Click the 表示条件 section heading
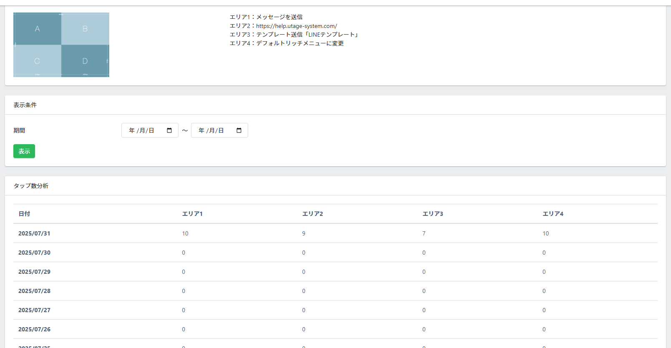Screen dimensions: 671x348 click(x=25, y=105)
